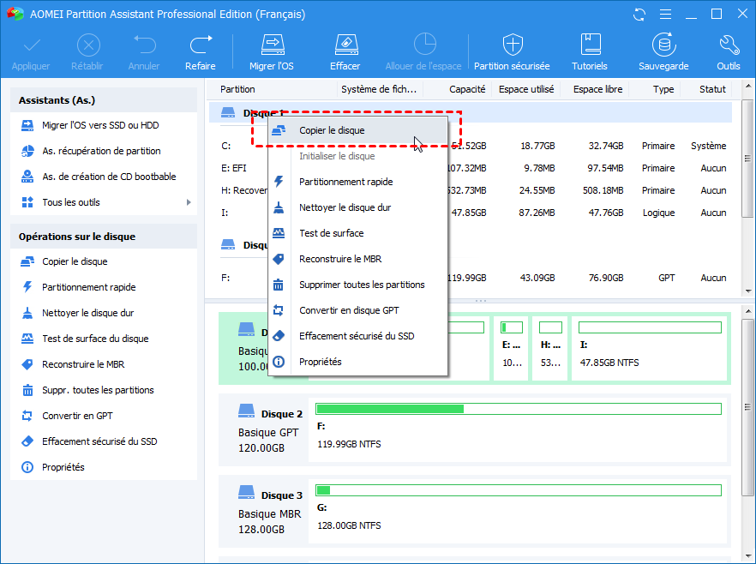
Task: Select Supprimer toutes les partitions menu entry
Action: [x=361, y=285]
